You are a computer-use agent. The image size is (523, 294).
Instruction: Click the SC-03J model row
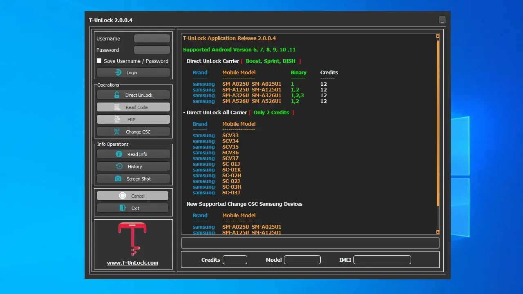click(x=231, y=192)
